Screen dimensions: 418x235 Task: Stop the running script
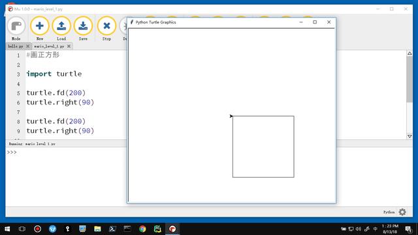click(106, 29)
